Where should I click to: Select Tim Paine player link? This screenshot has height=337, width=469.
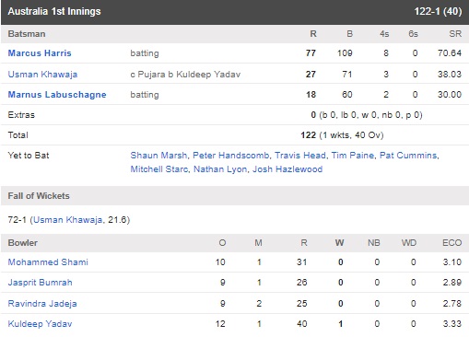353,156
